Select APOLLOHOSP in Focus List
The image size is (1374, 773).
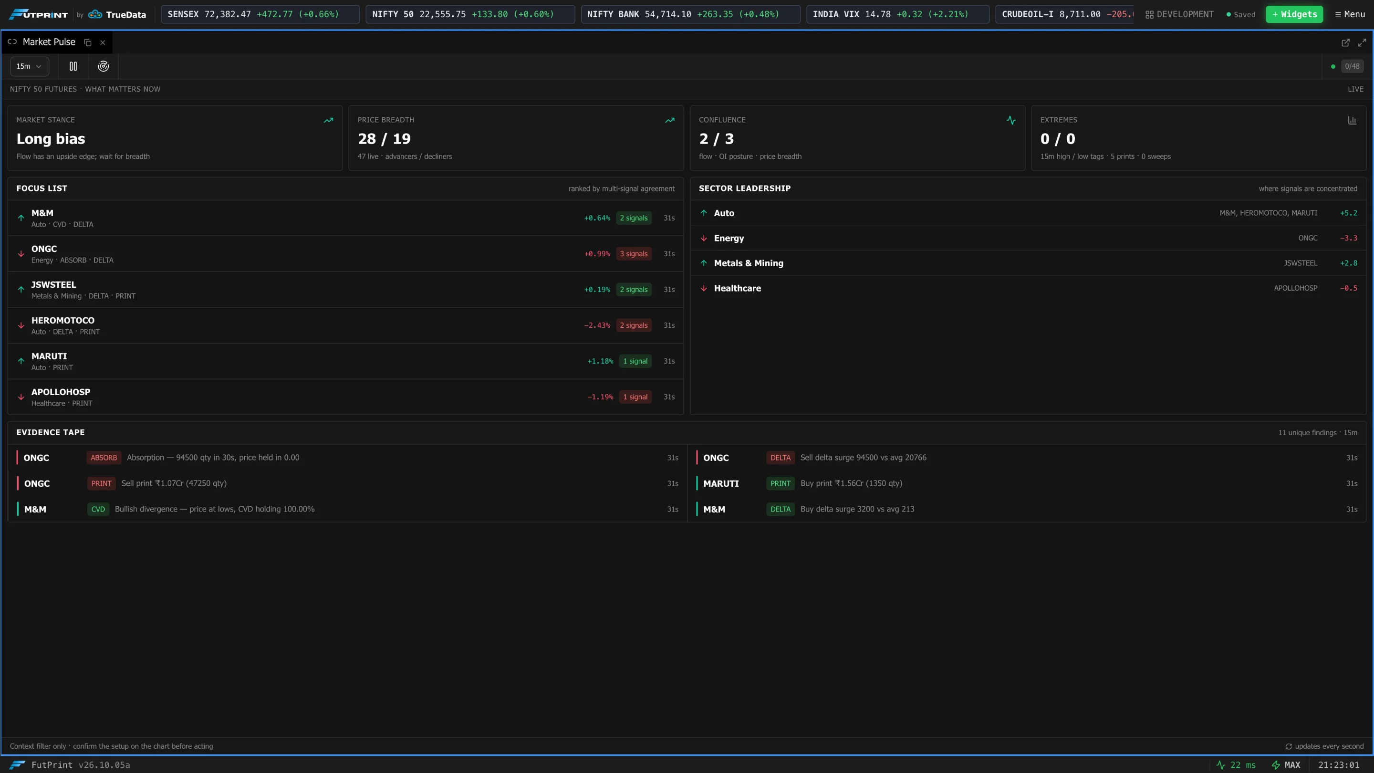click(x=345, y=397)
